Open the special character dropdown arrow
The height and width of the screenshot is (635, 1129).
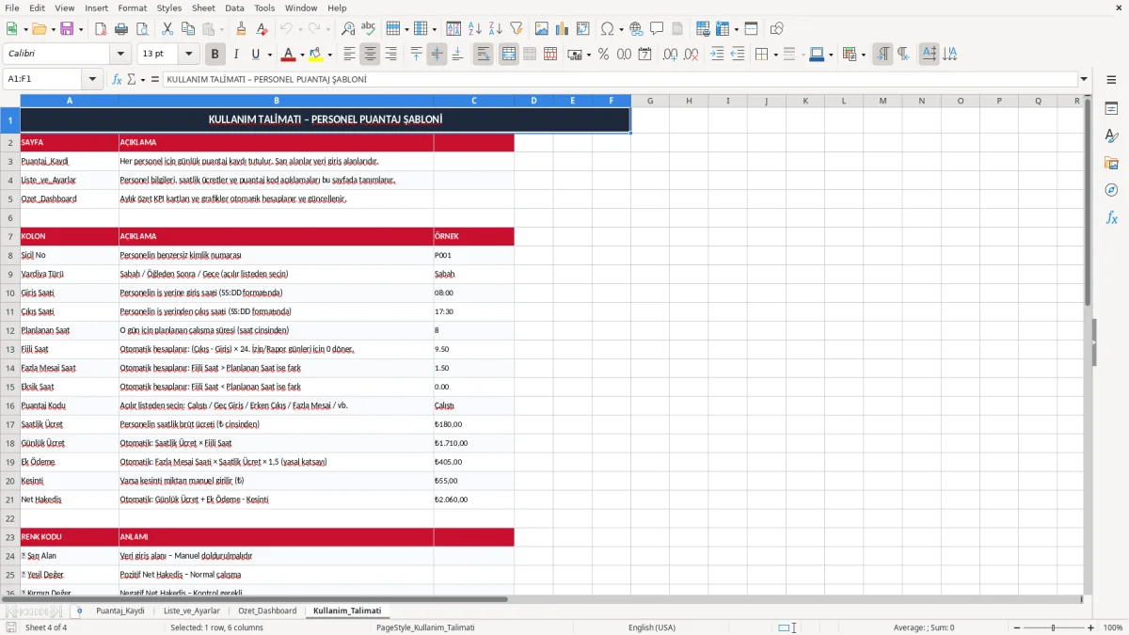pyautogui.click(x=621, y=29)
